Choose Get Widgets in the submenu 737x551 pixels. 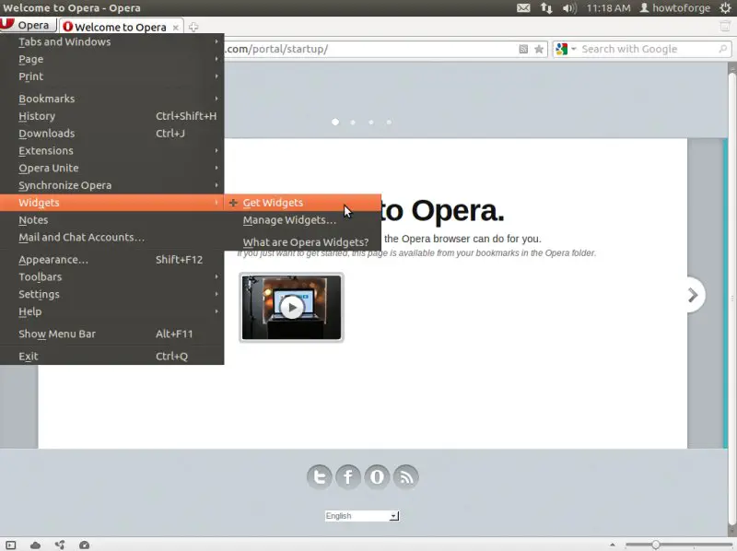[302, 203]
